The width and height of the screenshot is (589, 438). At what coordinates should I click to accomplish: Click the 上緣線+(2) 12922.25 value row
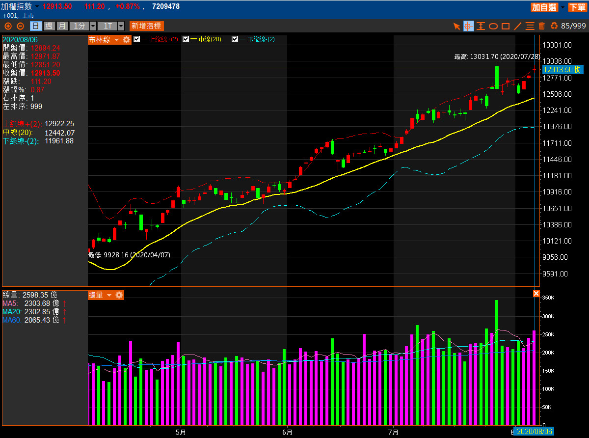click(x=39, y=124)
